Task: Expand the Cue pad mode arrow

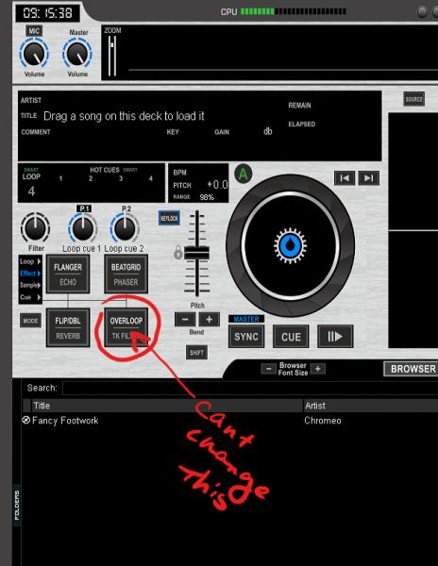Action: pos(39,297)
